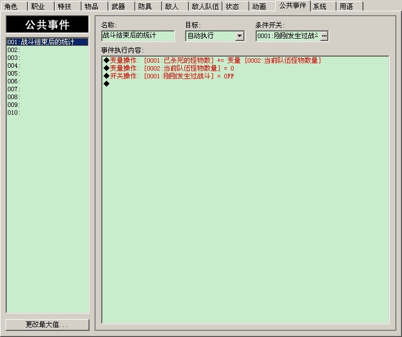Switch to the 敌人队伍 tab
Screen dimensions: 402x337
pyautogui.click(x=205, y=6)
